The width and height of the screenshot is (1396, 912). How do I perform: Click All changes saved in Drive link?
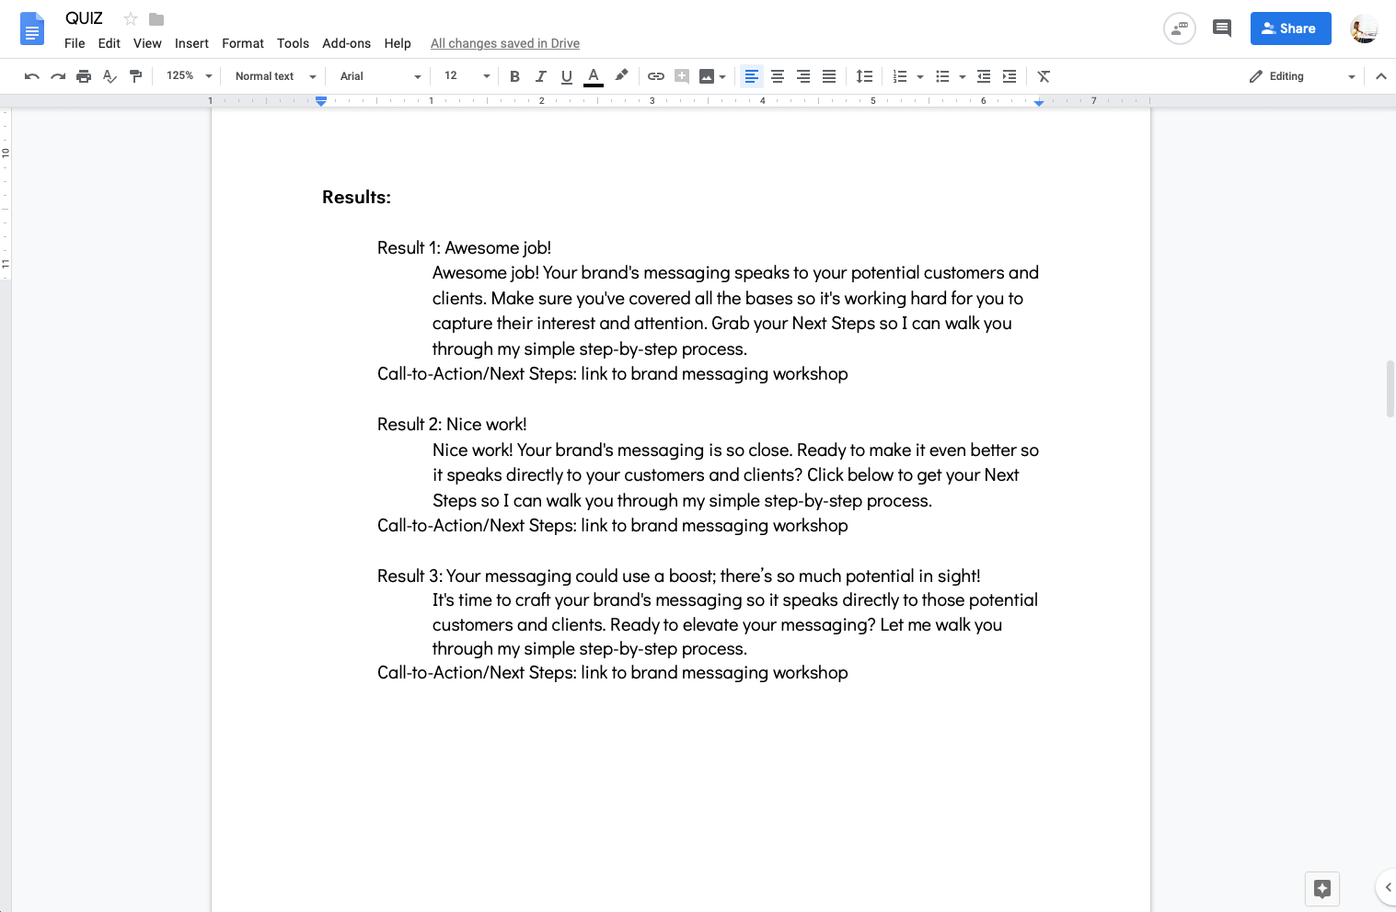[x=505, y=43]
